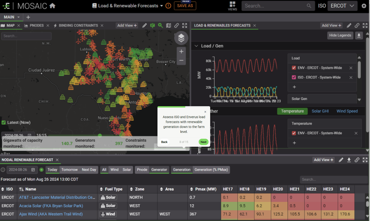Open settings gear in top bar
This screenshot has width=370, height=221.
pyautogui.click(x=364, y=6)
